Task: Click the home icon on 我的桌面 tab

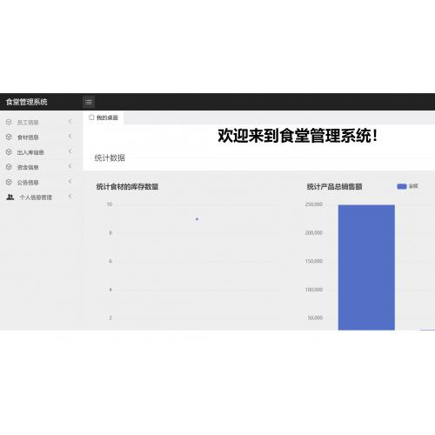Action: click(x=91, y=117)
